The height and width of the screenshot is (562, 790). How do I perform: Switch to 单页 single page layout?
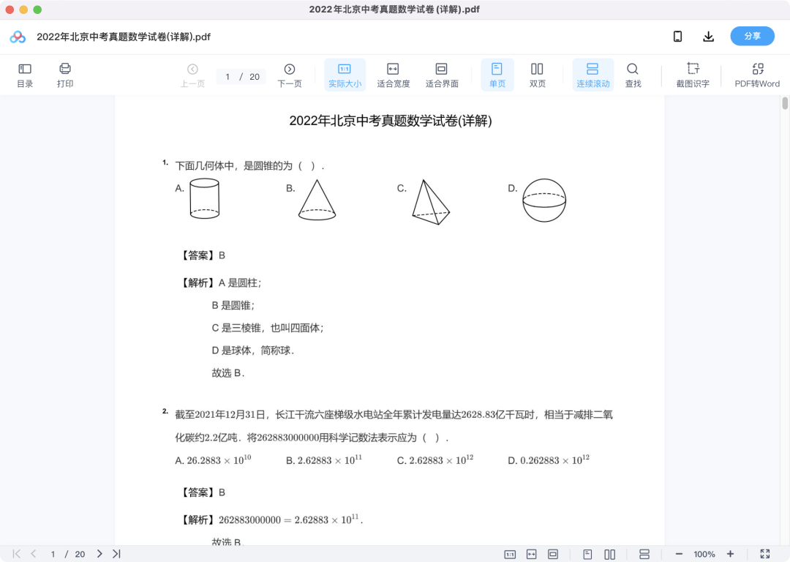coord(497,75)
